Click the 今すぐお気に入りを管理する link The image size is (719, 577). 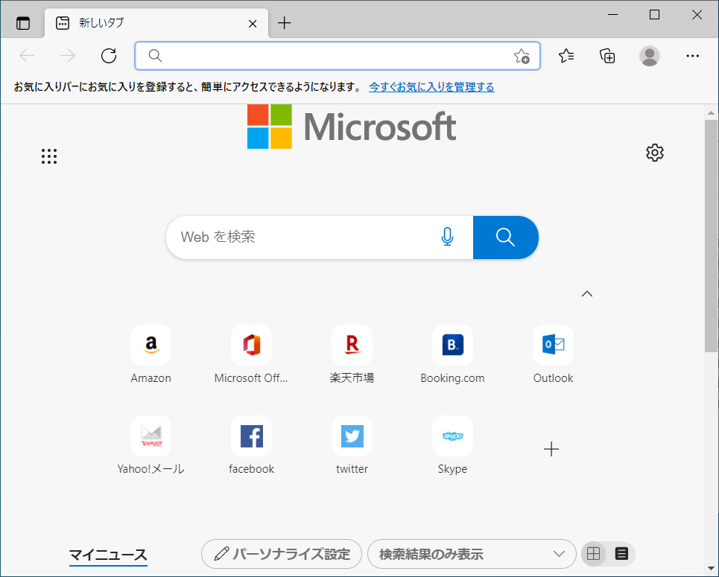point(431,86)
